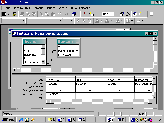Click the Paste clipboard icon
Viewport: 164px width, 123px height.
53,14
